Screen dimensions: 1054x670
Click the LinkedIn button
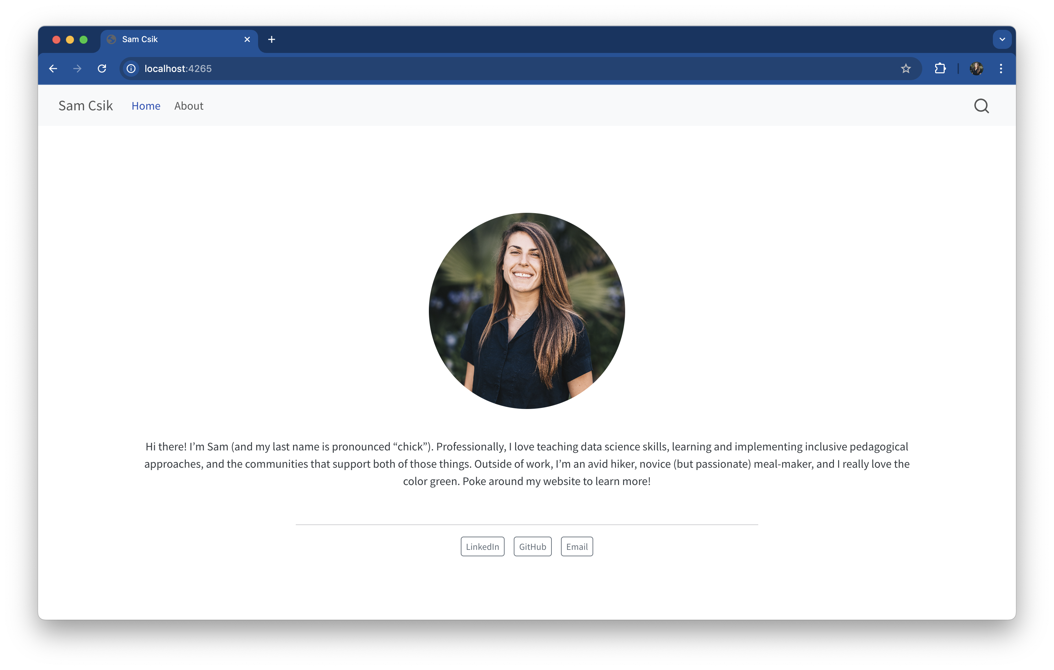click(x=483, y=546)
